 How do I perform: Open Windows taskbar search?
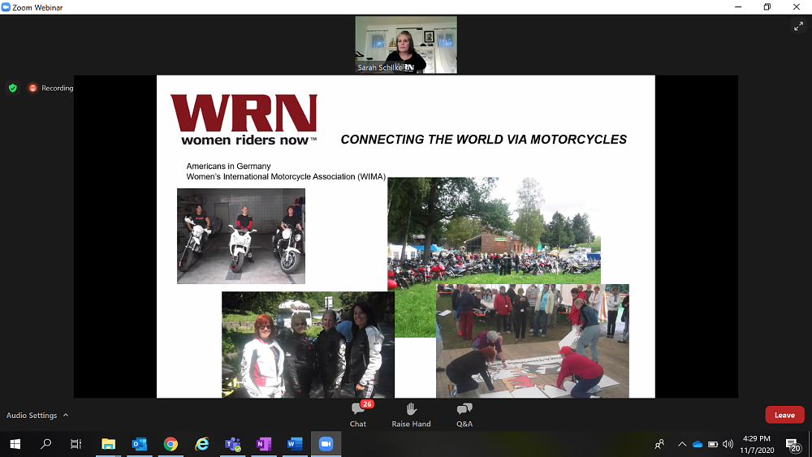(x=45, y=444)
